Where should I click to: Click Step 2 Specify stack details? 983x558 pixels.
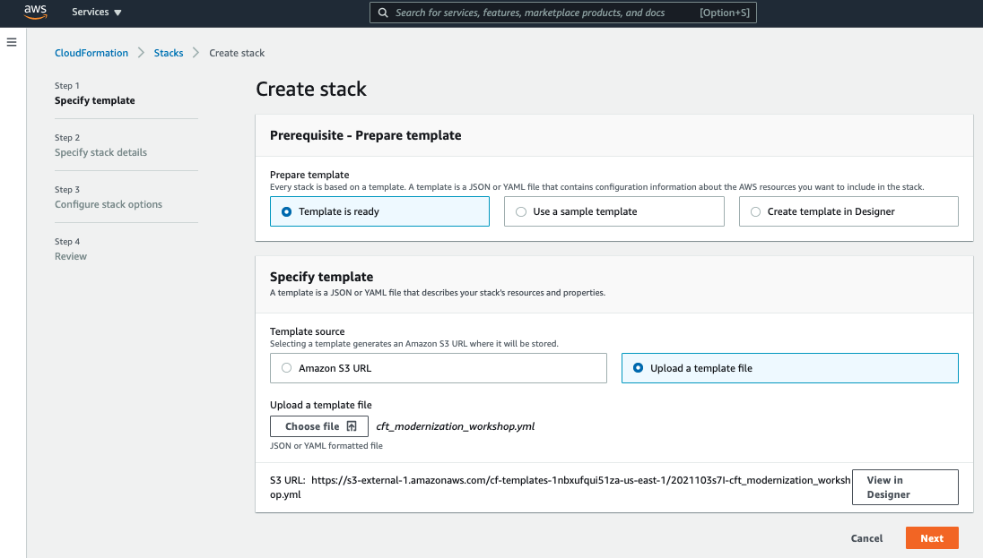point(100,145)
